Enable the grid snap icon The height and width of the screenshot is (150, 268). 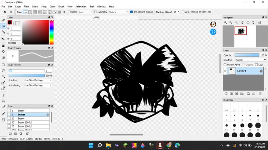(35, 12)
